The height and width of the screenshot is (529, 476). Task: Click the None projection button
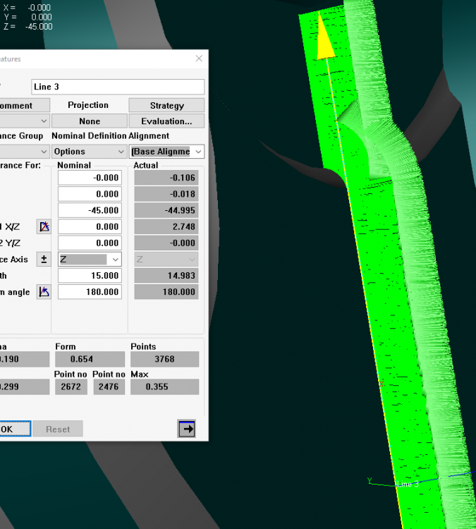[89, 121]
